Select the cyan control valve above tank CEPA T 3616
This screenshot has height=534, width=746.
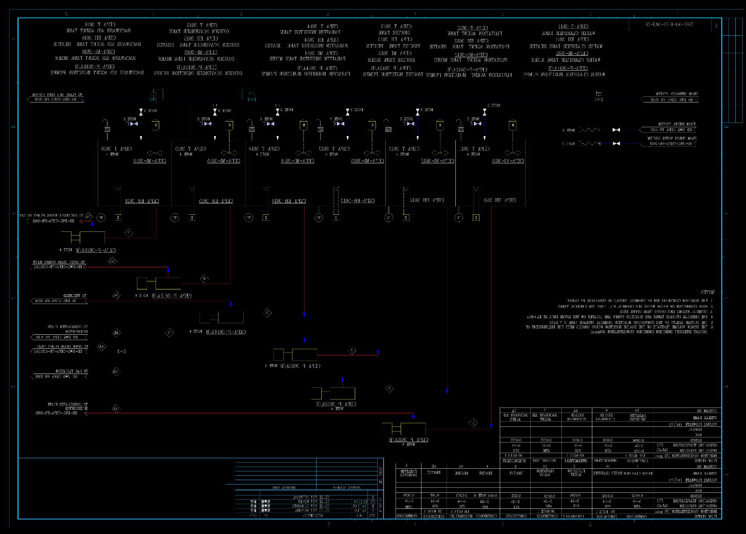tap(154, 97)
